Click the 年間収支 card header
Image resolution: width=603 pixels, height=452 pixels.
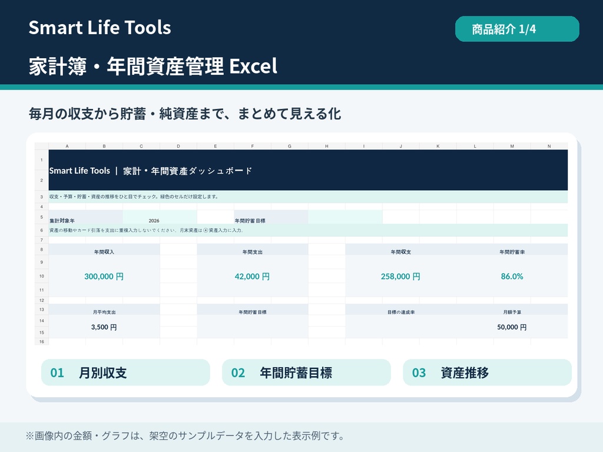[400, 250]
